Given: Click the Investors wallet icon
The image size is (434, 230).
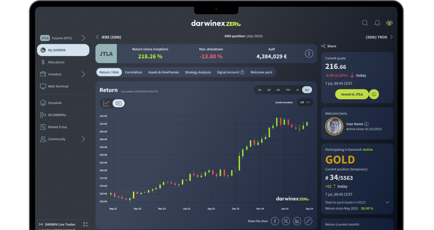Looking at the screenshot, I should pyautogui.click(x=43, y=74).
